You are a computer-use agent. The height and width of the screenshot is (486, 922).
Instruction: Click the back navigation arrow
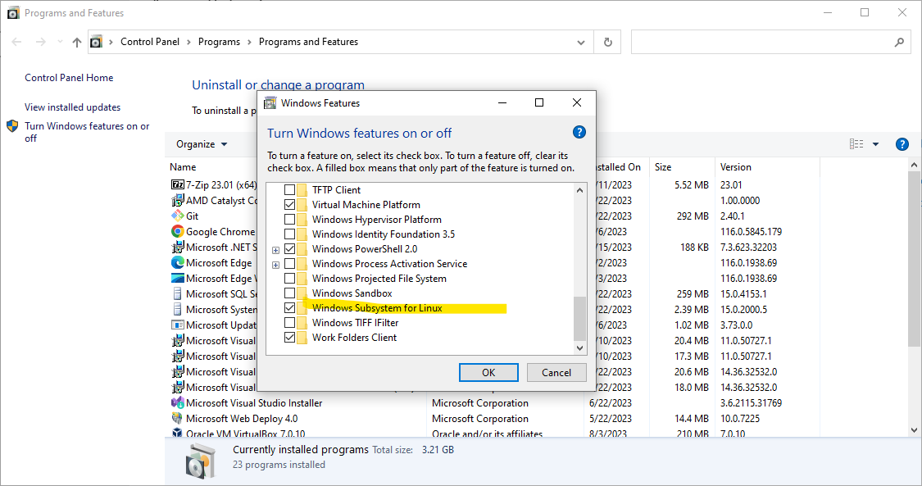(16, 43)
